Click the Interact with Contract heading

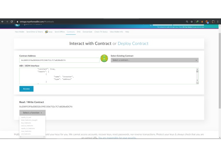(90, 44)
